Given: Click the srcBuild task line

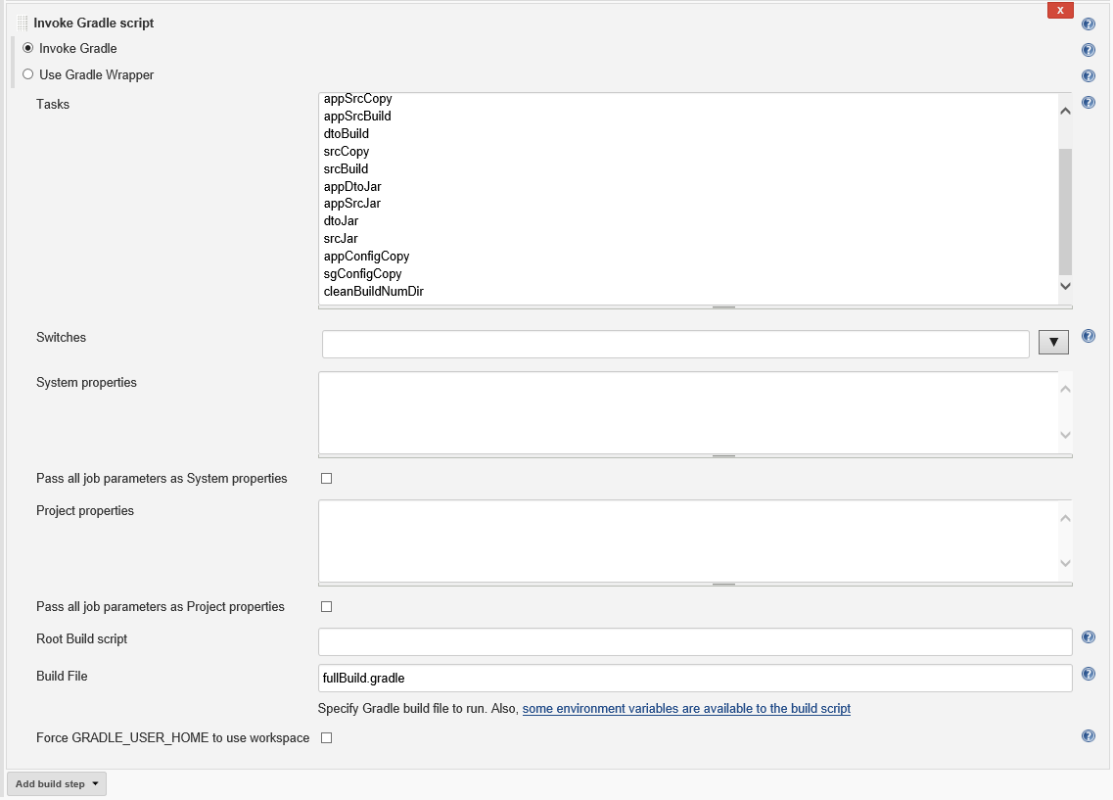Looking at the screenshot, I should [x=346, y=169].
